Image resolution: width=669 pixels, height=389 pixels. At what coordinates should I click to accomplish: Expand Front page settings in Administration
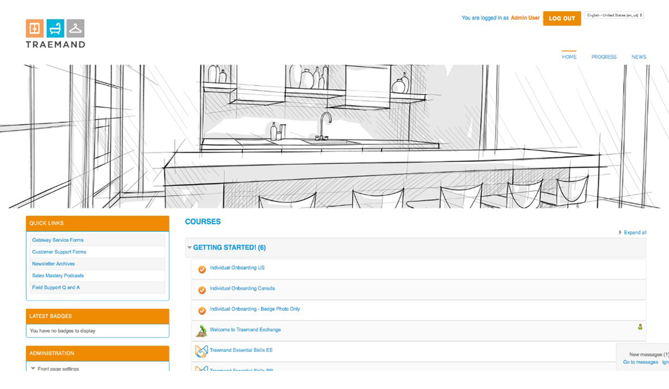pyautogui.click(x=33, y=369)
